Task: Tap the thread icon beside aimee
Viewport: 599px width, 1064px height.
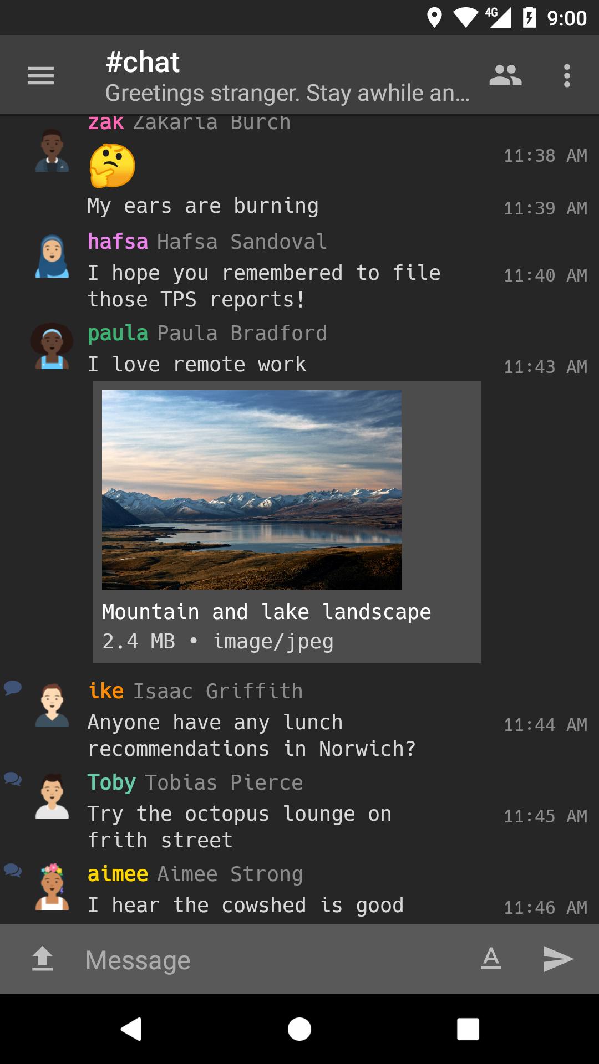Action: pos(13,871)
